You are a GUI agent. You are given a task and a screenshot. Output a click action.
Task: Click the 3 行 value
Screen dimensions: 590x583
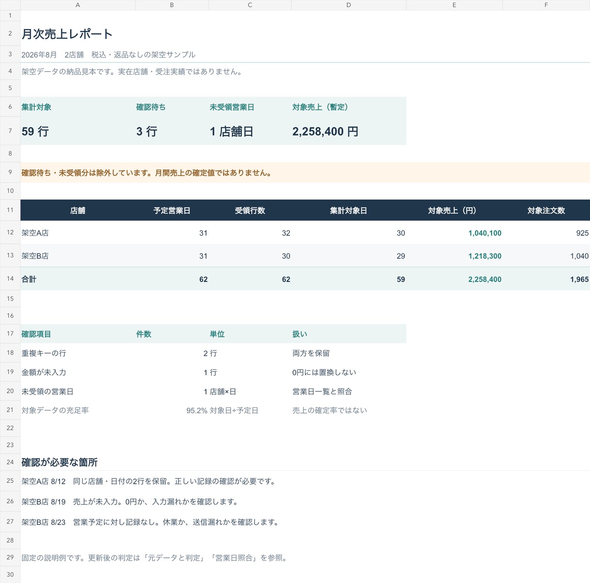[x=147, y=131]
